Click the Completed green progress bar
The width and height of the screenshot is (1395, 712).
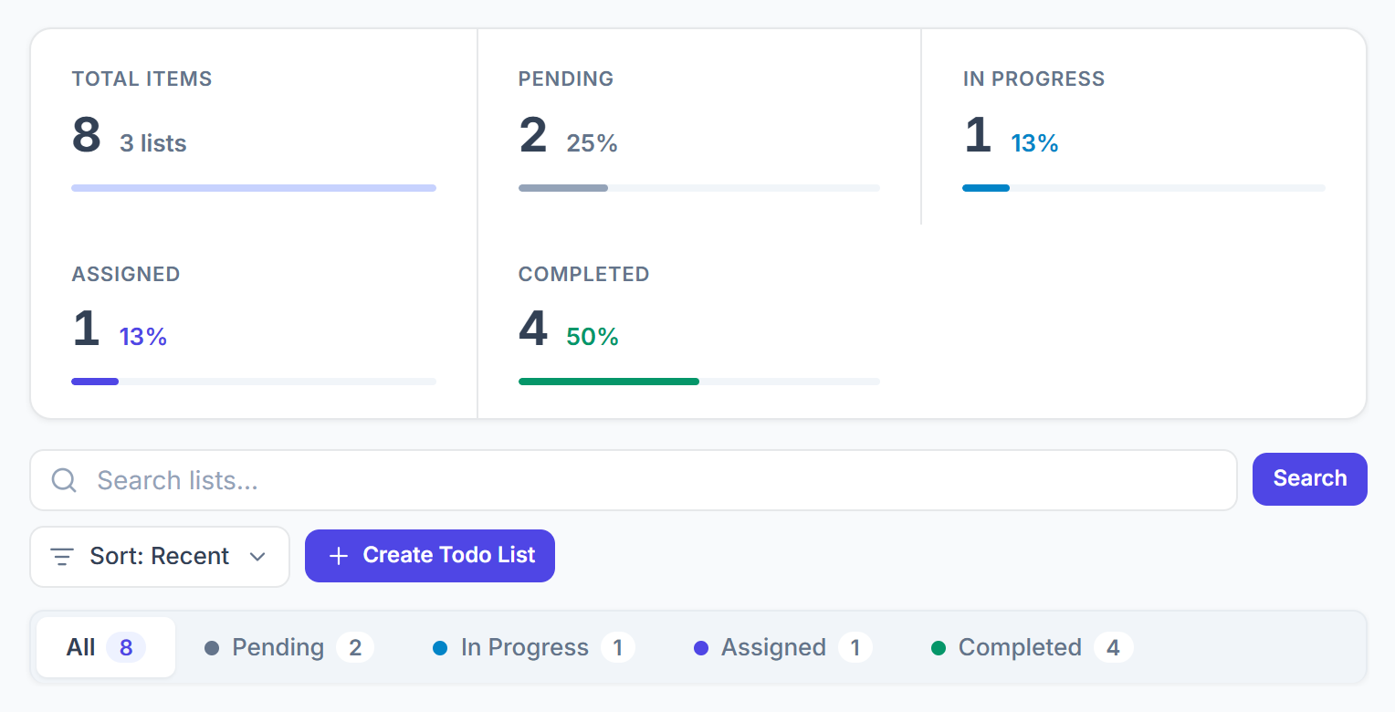pos(609,382)
